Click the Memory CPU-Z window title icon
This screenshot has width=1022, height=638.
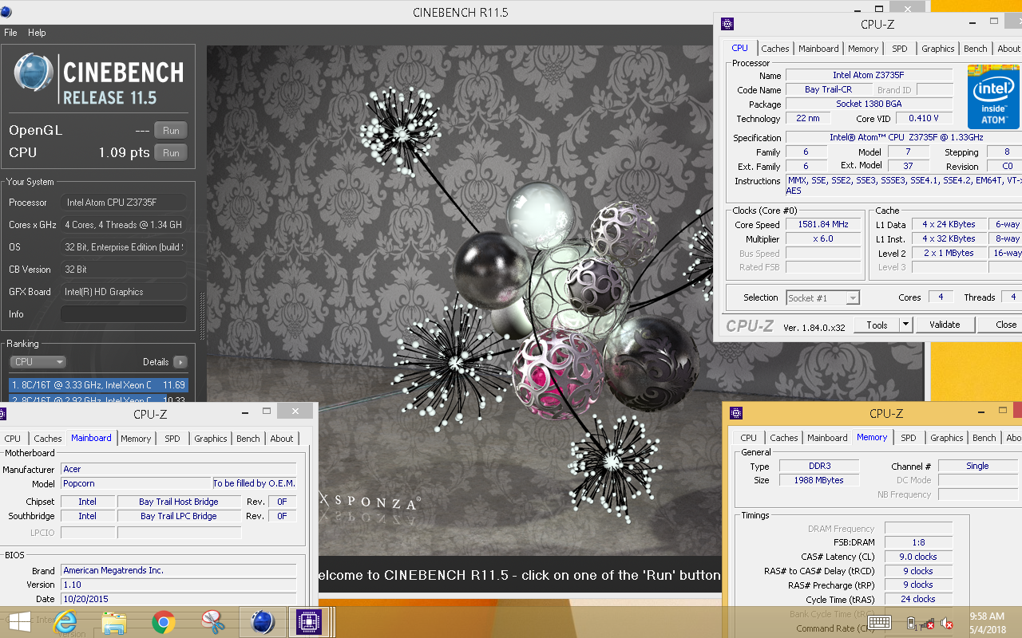click(x=736, y=413)
